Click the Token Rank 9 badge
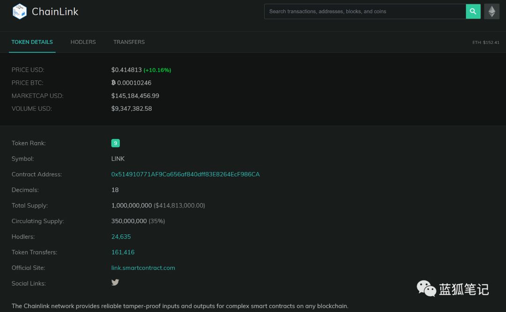 [116, 143]
